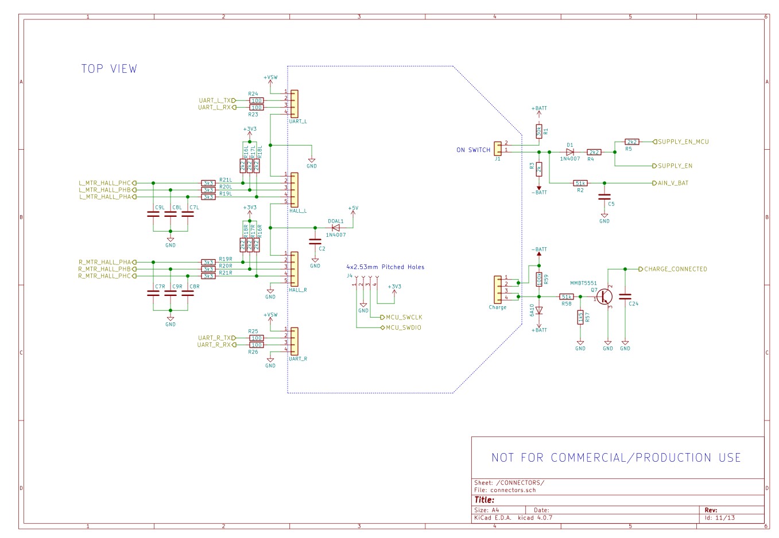The width and height of the screenshot is (779, 538).
Task: Click the 'Size: A4' field
Action: tap(487, 510)
